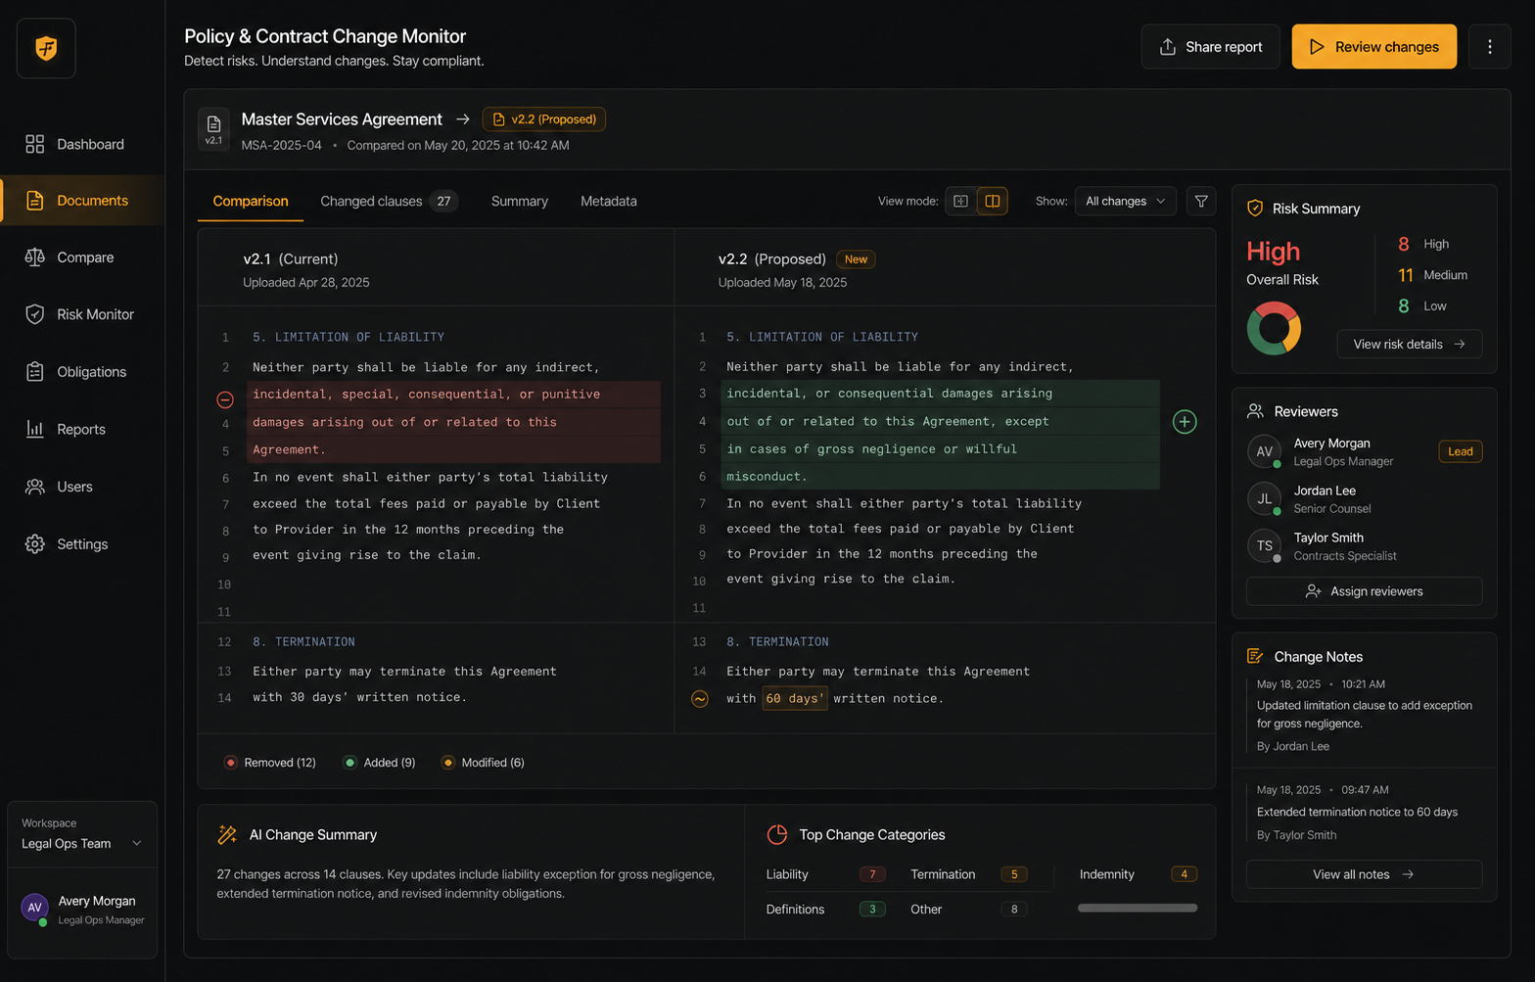The width and height of the screenshot is (1535, 982).
Task: Click Other category count 8
Action: pyautogui.click(x=1013, y=910)
